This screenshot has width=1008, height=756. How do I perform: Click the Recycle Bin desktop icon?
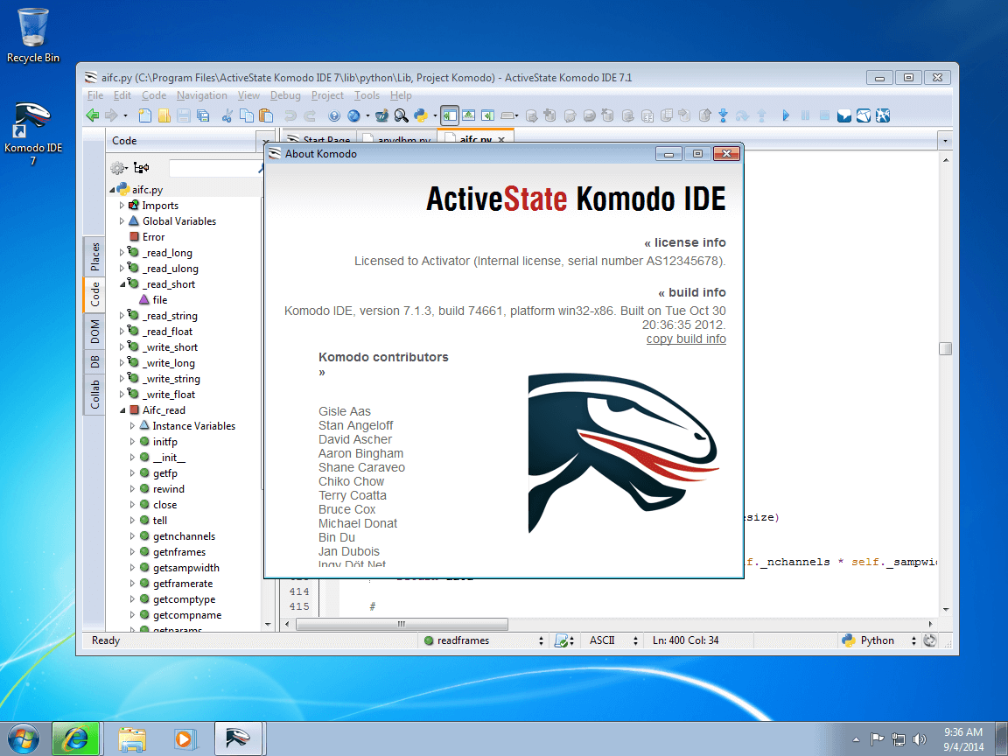click(32, 35)
